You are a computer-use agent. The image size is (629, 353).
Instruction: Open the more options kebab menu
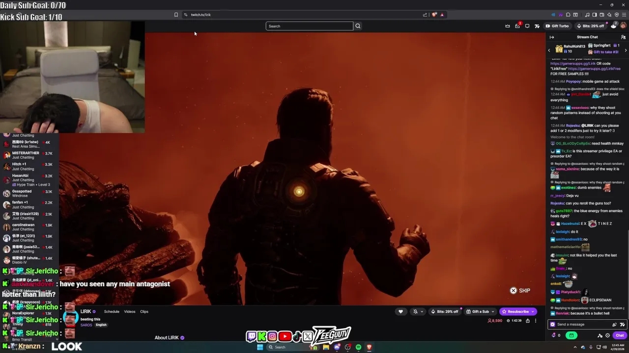tap(536, 321)
